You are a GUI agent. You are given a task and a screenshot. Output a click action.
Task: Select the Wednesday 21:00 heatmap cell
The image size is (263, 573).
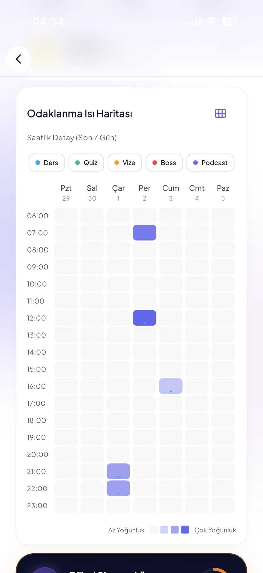pos(118,471)
